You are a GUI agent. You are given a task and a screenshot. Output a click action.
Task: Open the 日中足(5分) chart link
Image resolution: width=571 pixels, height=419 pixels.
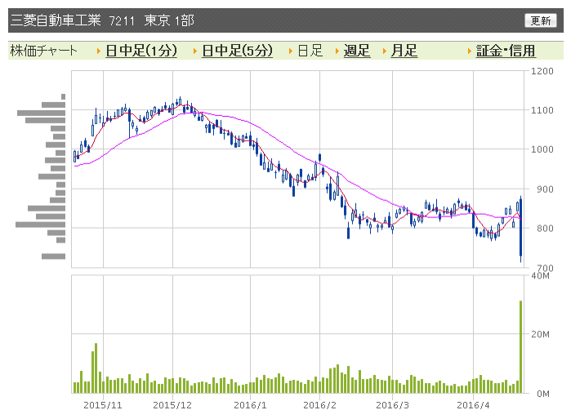(237, 51)
